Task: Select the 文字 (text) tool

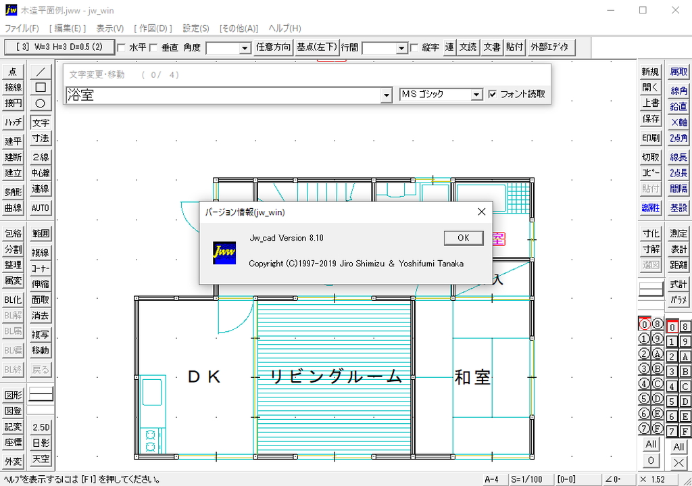Action: 41,122
